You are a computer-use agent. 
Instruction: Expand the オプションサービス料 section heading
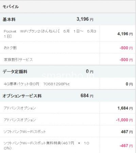click(22, 96)
